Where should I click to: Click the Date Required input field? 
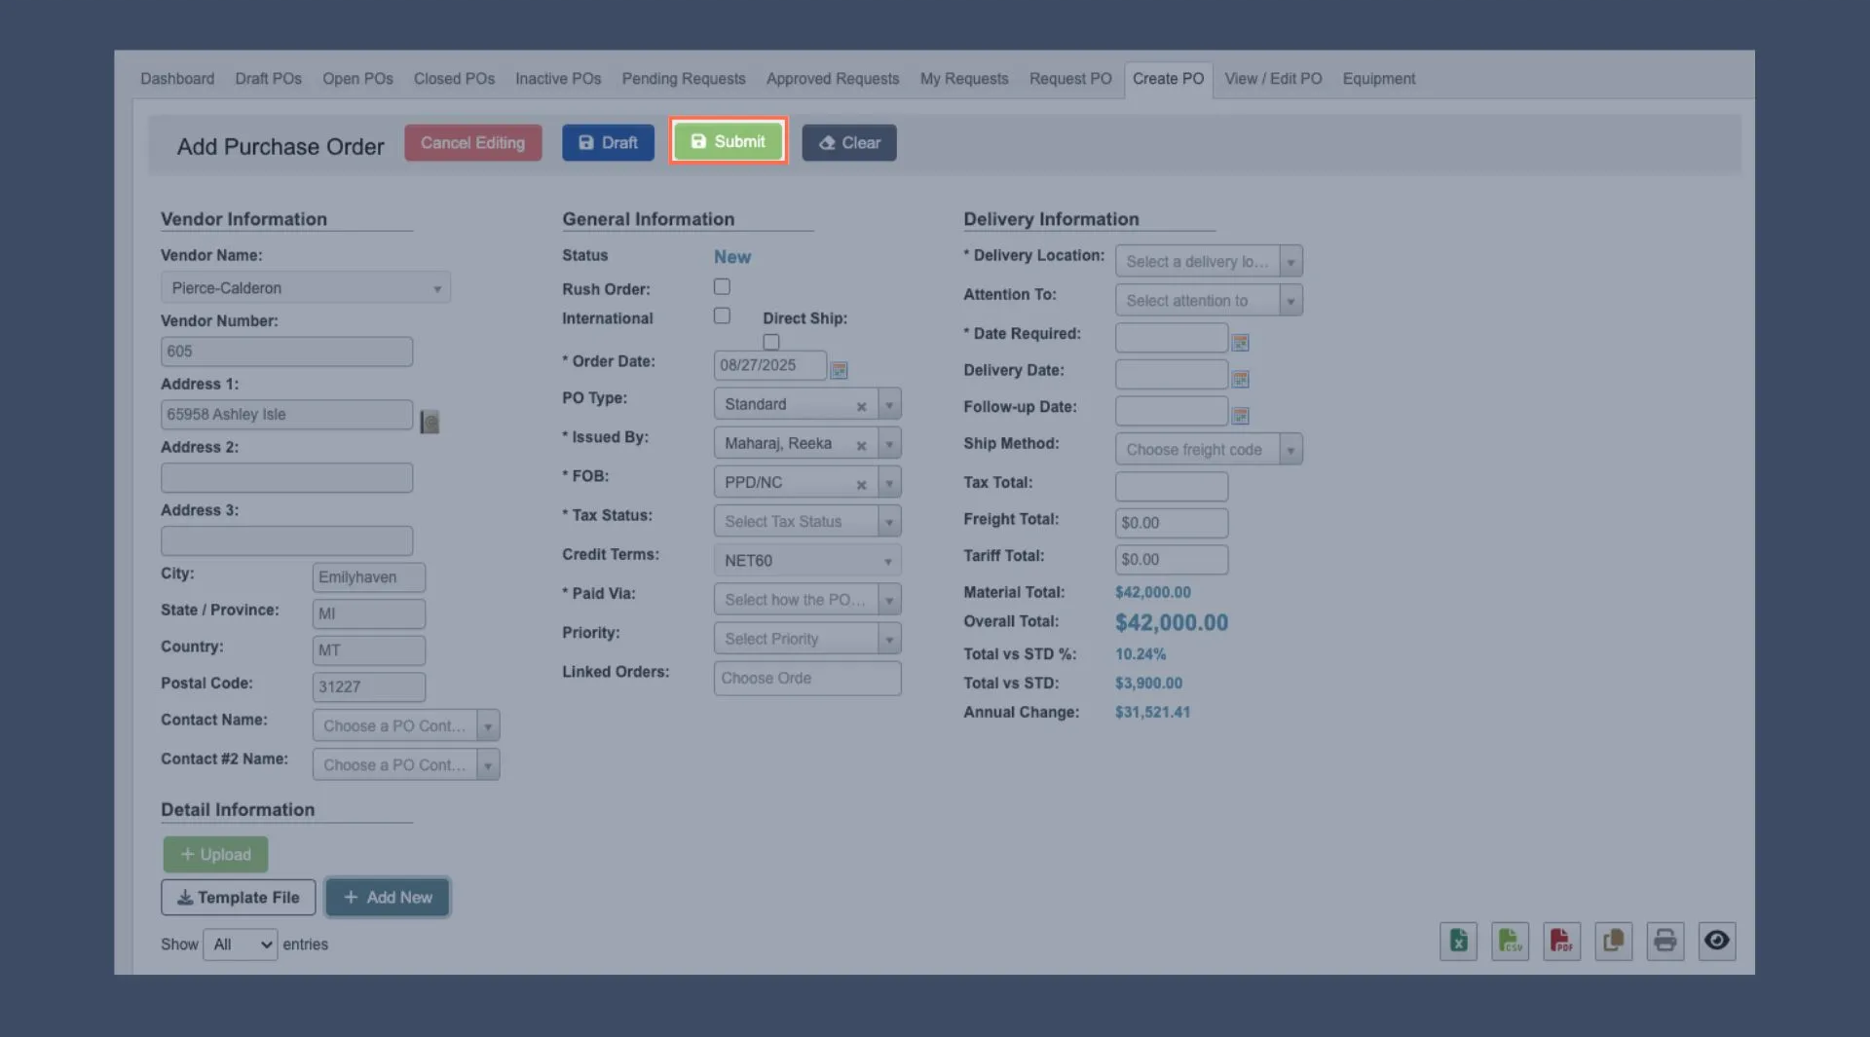coord(1171,338)
